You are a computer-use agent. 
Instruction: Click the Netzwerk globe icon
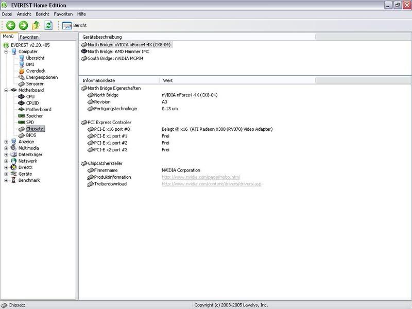point(14,161)
